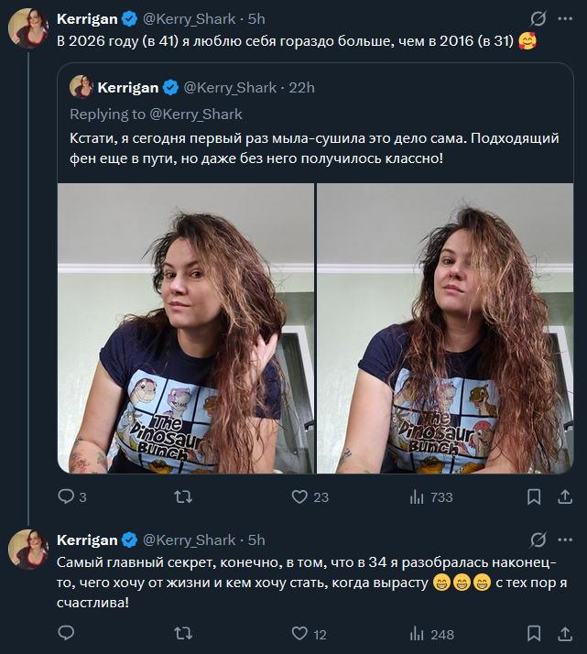Viewport: 587px width, 654px height.
Task: Click the 22h timestamp of the quoted tweet
Action: click(x=302, y=88)
